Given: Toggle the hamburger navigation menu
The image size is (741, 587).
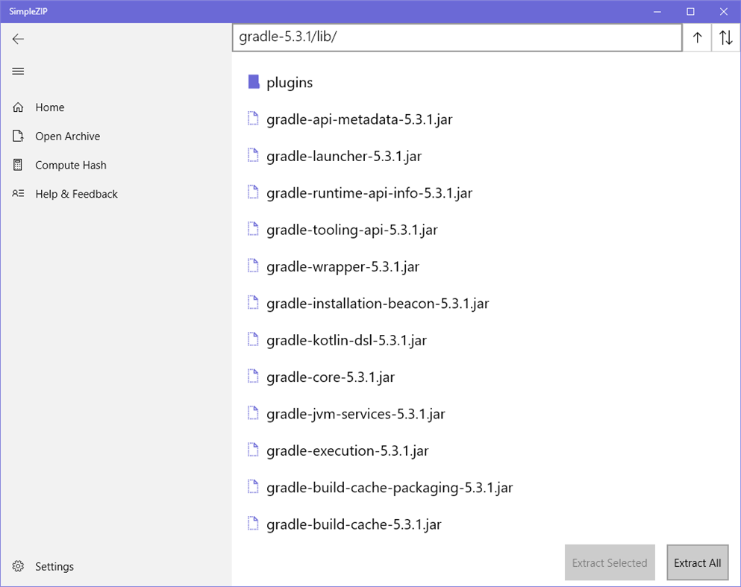Looking at the screenshot, I should pos(18,71).
